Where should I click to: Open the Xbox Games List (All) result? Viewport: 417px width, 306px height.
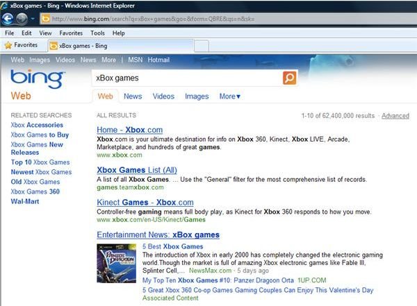pos(137,170)
